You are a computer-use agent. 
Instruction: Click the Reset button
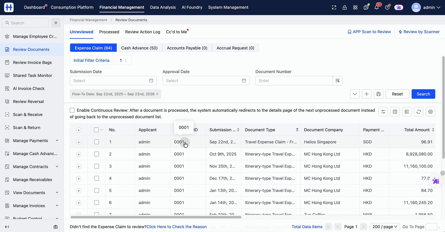(397, 94)
